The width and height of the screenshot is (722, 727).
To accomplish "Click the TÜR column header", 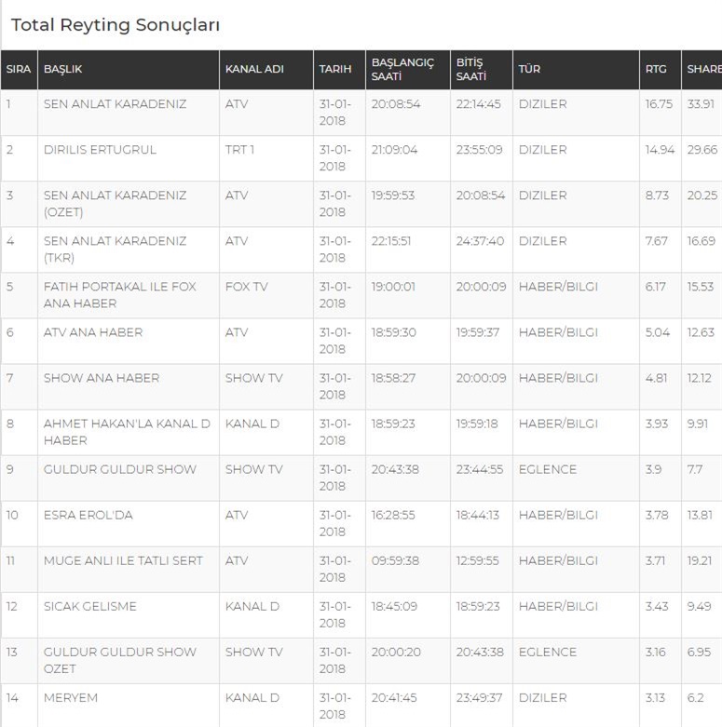I will [529, 70].
